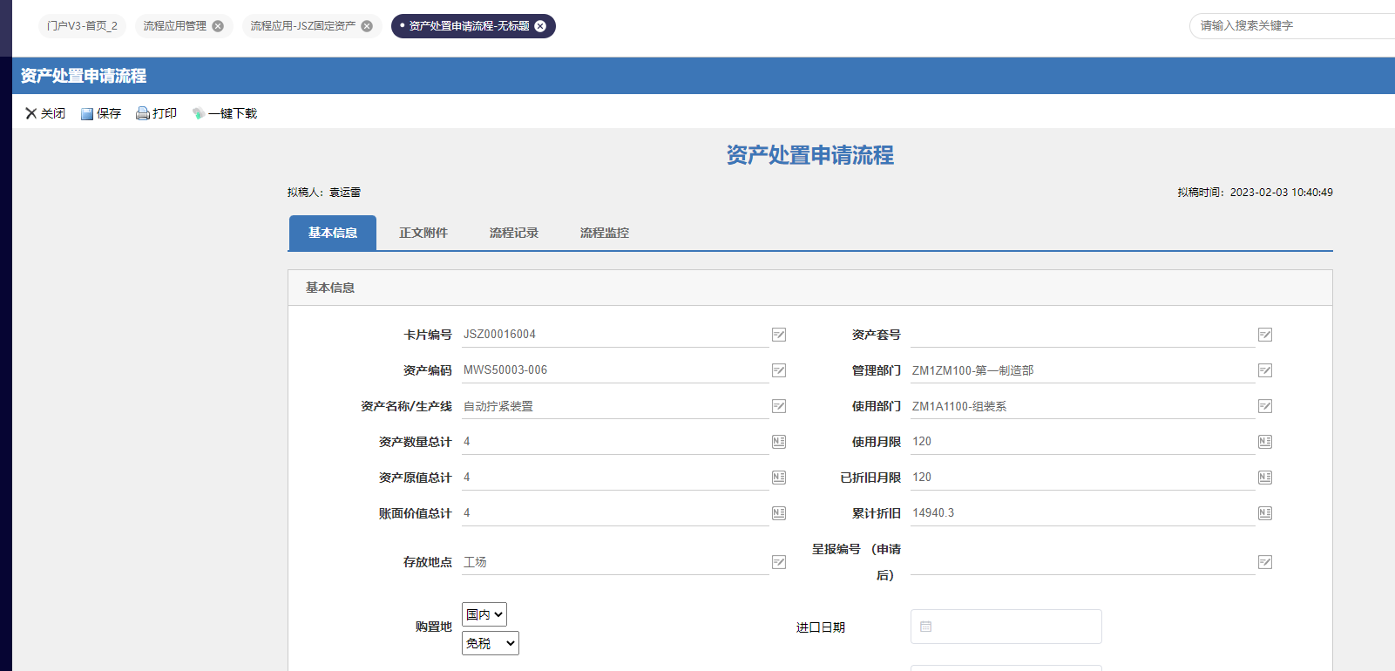The height and width of the screenshot is (671, 1395).
Task: Click number icon beside 使用月限 field
Action: [x=1265, y=442]
